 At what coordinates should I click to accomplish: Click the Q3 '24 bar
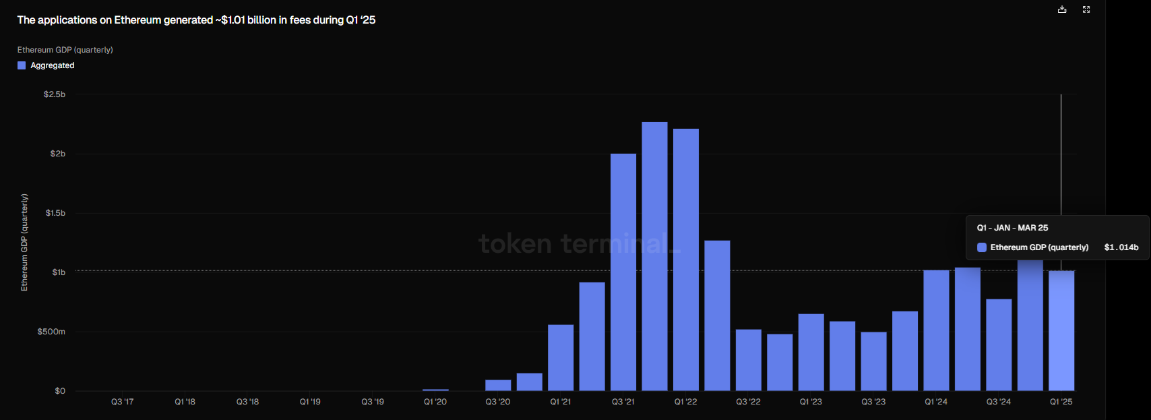pos(999,345)
